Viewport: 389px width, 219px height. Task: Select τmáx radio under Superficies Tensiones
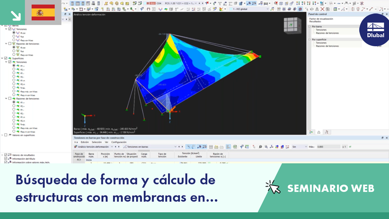pos(14,88)
